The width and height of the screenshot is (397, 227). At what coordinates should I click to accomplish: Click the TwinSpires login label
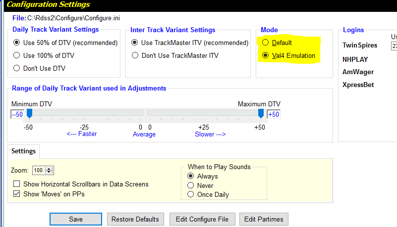[360, 45]
